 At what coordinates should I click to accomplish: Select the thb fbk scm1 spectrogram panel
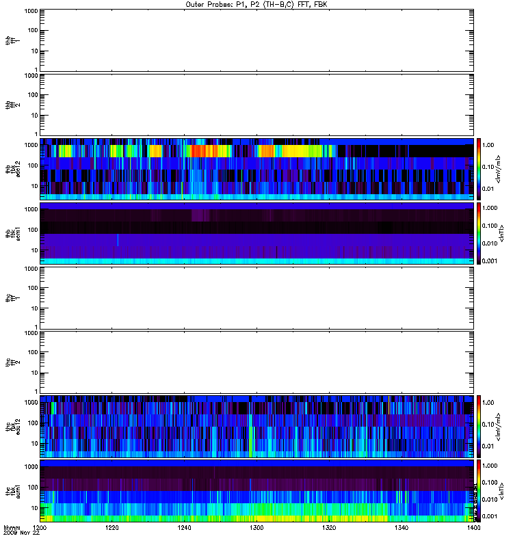tap(257, 233)
